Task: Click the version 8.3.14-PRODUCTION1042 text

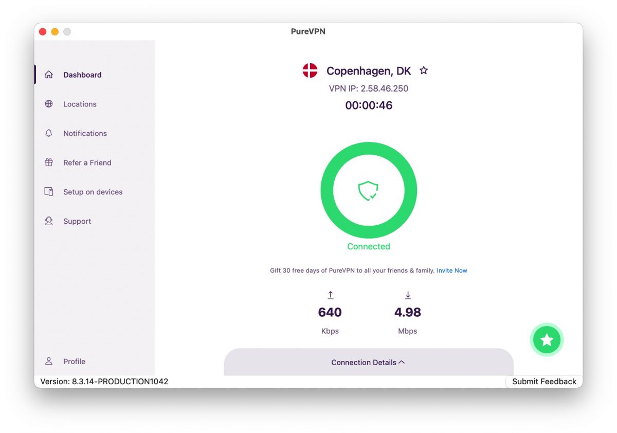Action: point(104,382)
